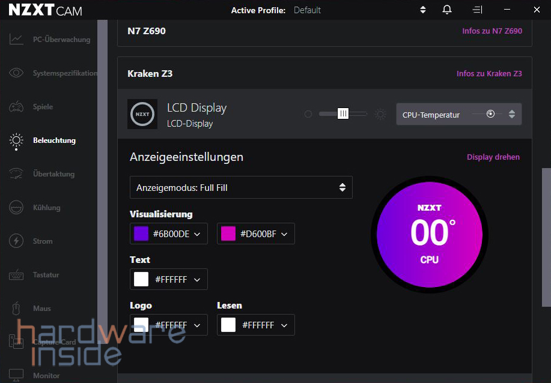Click the NZXT LCD Display logo thumbnail
Viewport: 551px width, 383px height.
point(142,114)
